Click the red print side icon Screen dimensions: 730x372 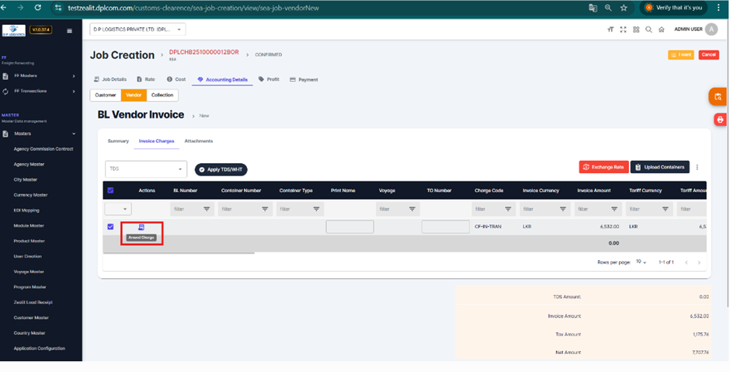(x=720, y=120)
